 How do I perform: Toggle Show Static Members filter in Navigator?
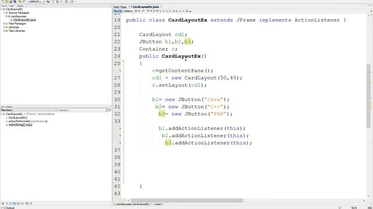10,203
